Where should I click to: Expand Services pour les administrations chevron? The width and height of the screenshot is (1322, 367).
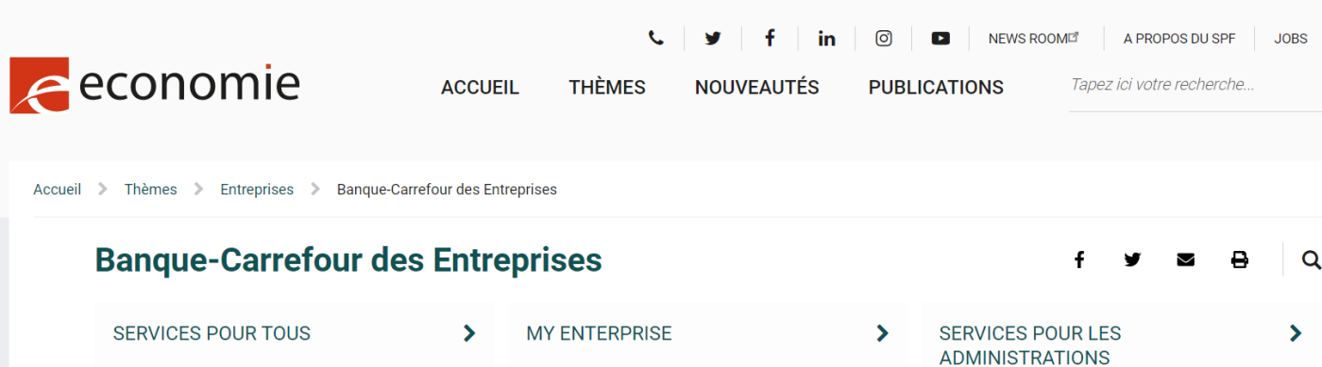(1296, 333)
